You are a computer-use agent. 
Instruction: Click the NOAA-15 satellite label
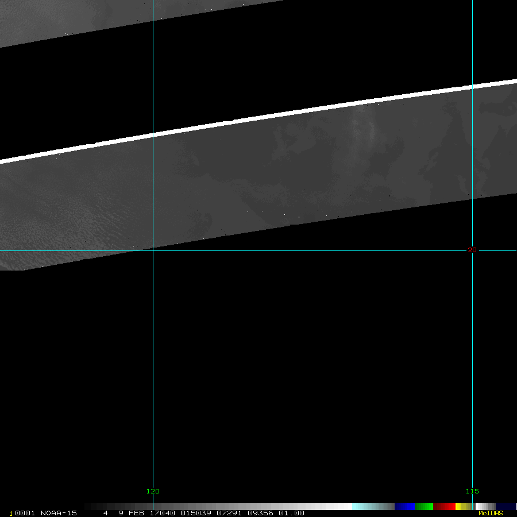61,513
